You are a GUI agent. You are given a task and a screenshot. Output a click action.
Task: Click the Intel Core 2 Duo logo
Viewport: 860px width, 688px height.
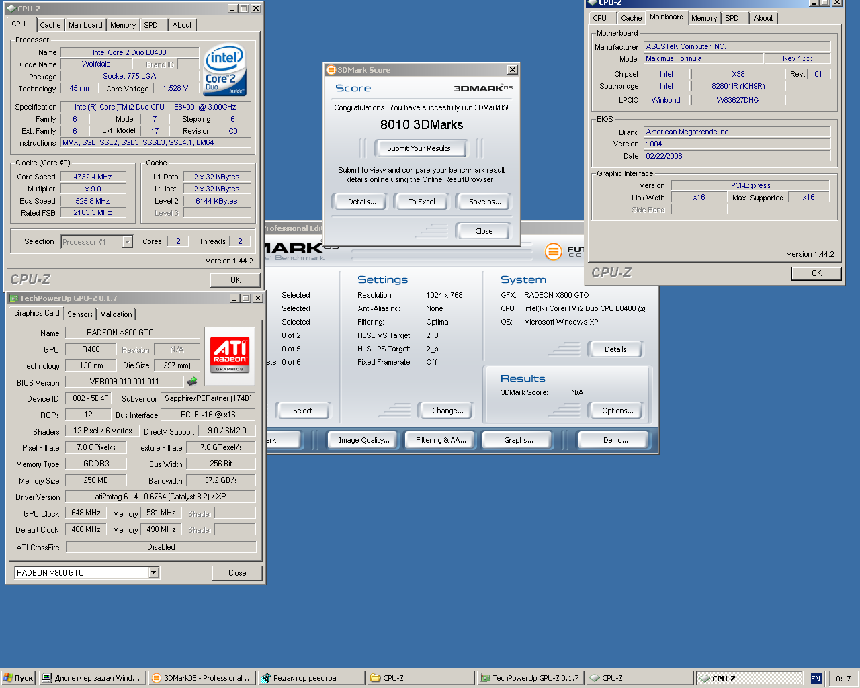(x=225, y=70)
